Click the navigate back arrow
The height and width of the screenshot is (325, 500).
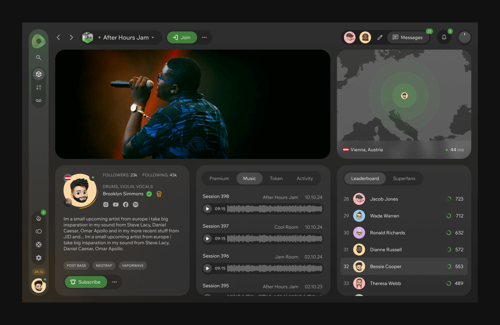58,37
